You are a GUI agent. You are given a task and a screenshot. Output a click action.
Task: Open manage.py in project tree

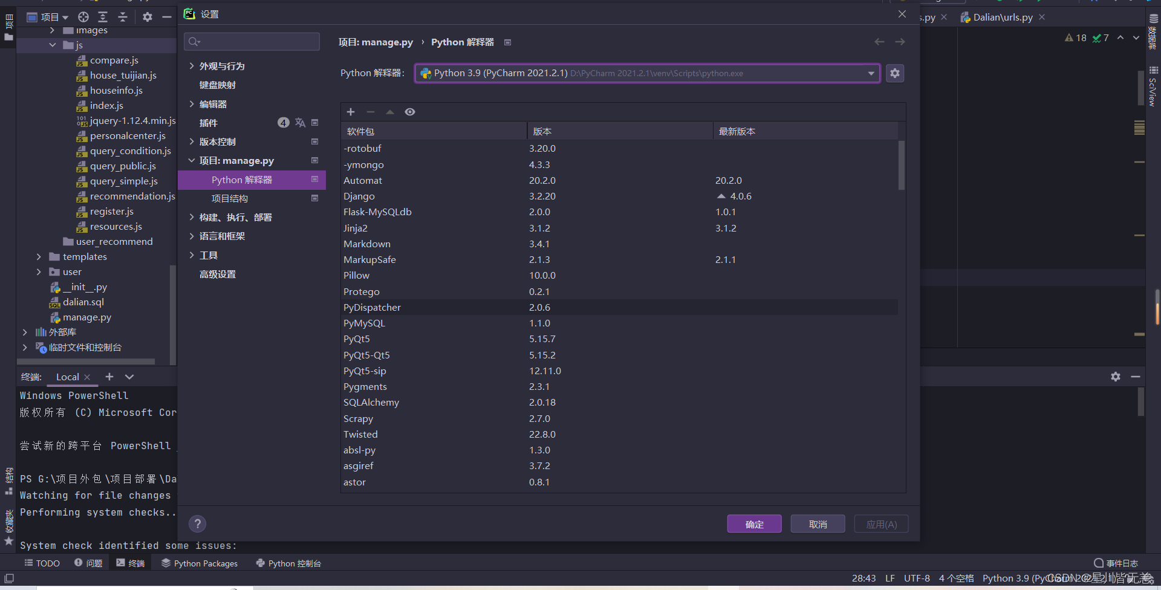tap(87, 317)
